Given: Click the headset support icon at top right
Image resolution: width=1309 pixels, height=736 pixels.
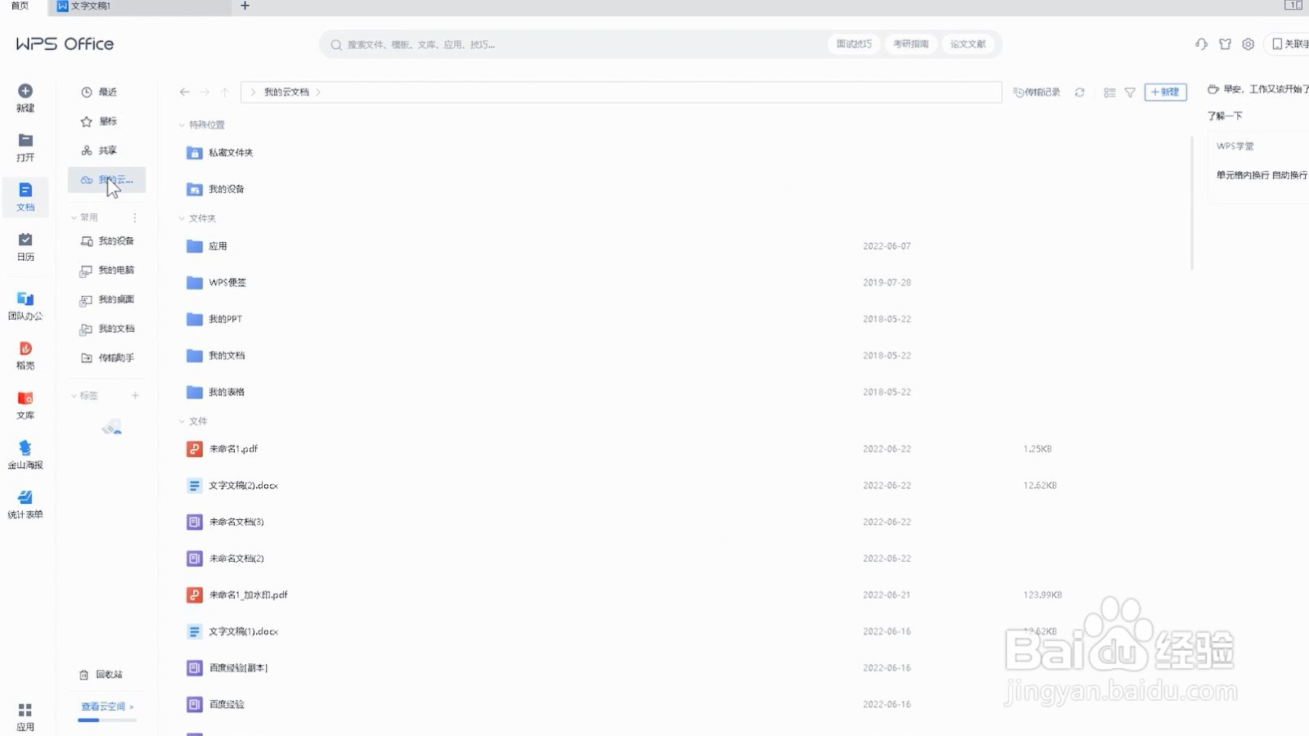Looking at the screenshot, I should [1201, 44].
